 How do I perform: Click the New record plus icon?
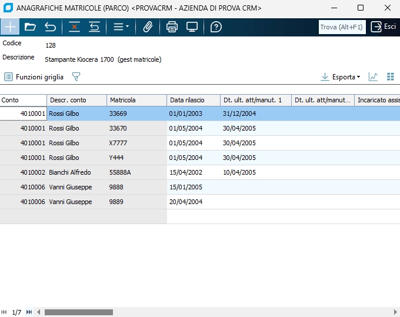pos(10,27)
